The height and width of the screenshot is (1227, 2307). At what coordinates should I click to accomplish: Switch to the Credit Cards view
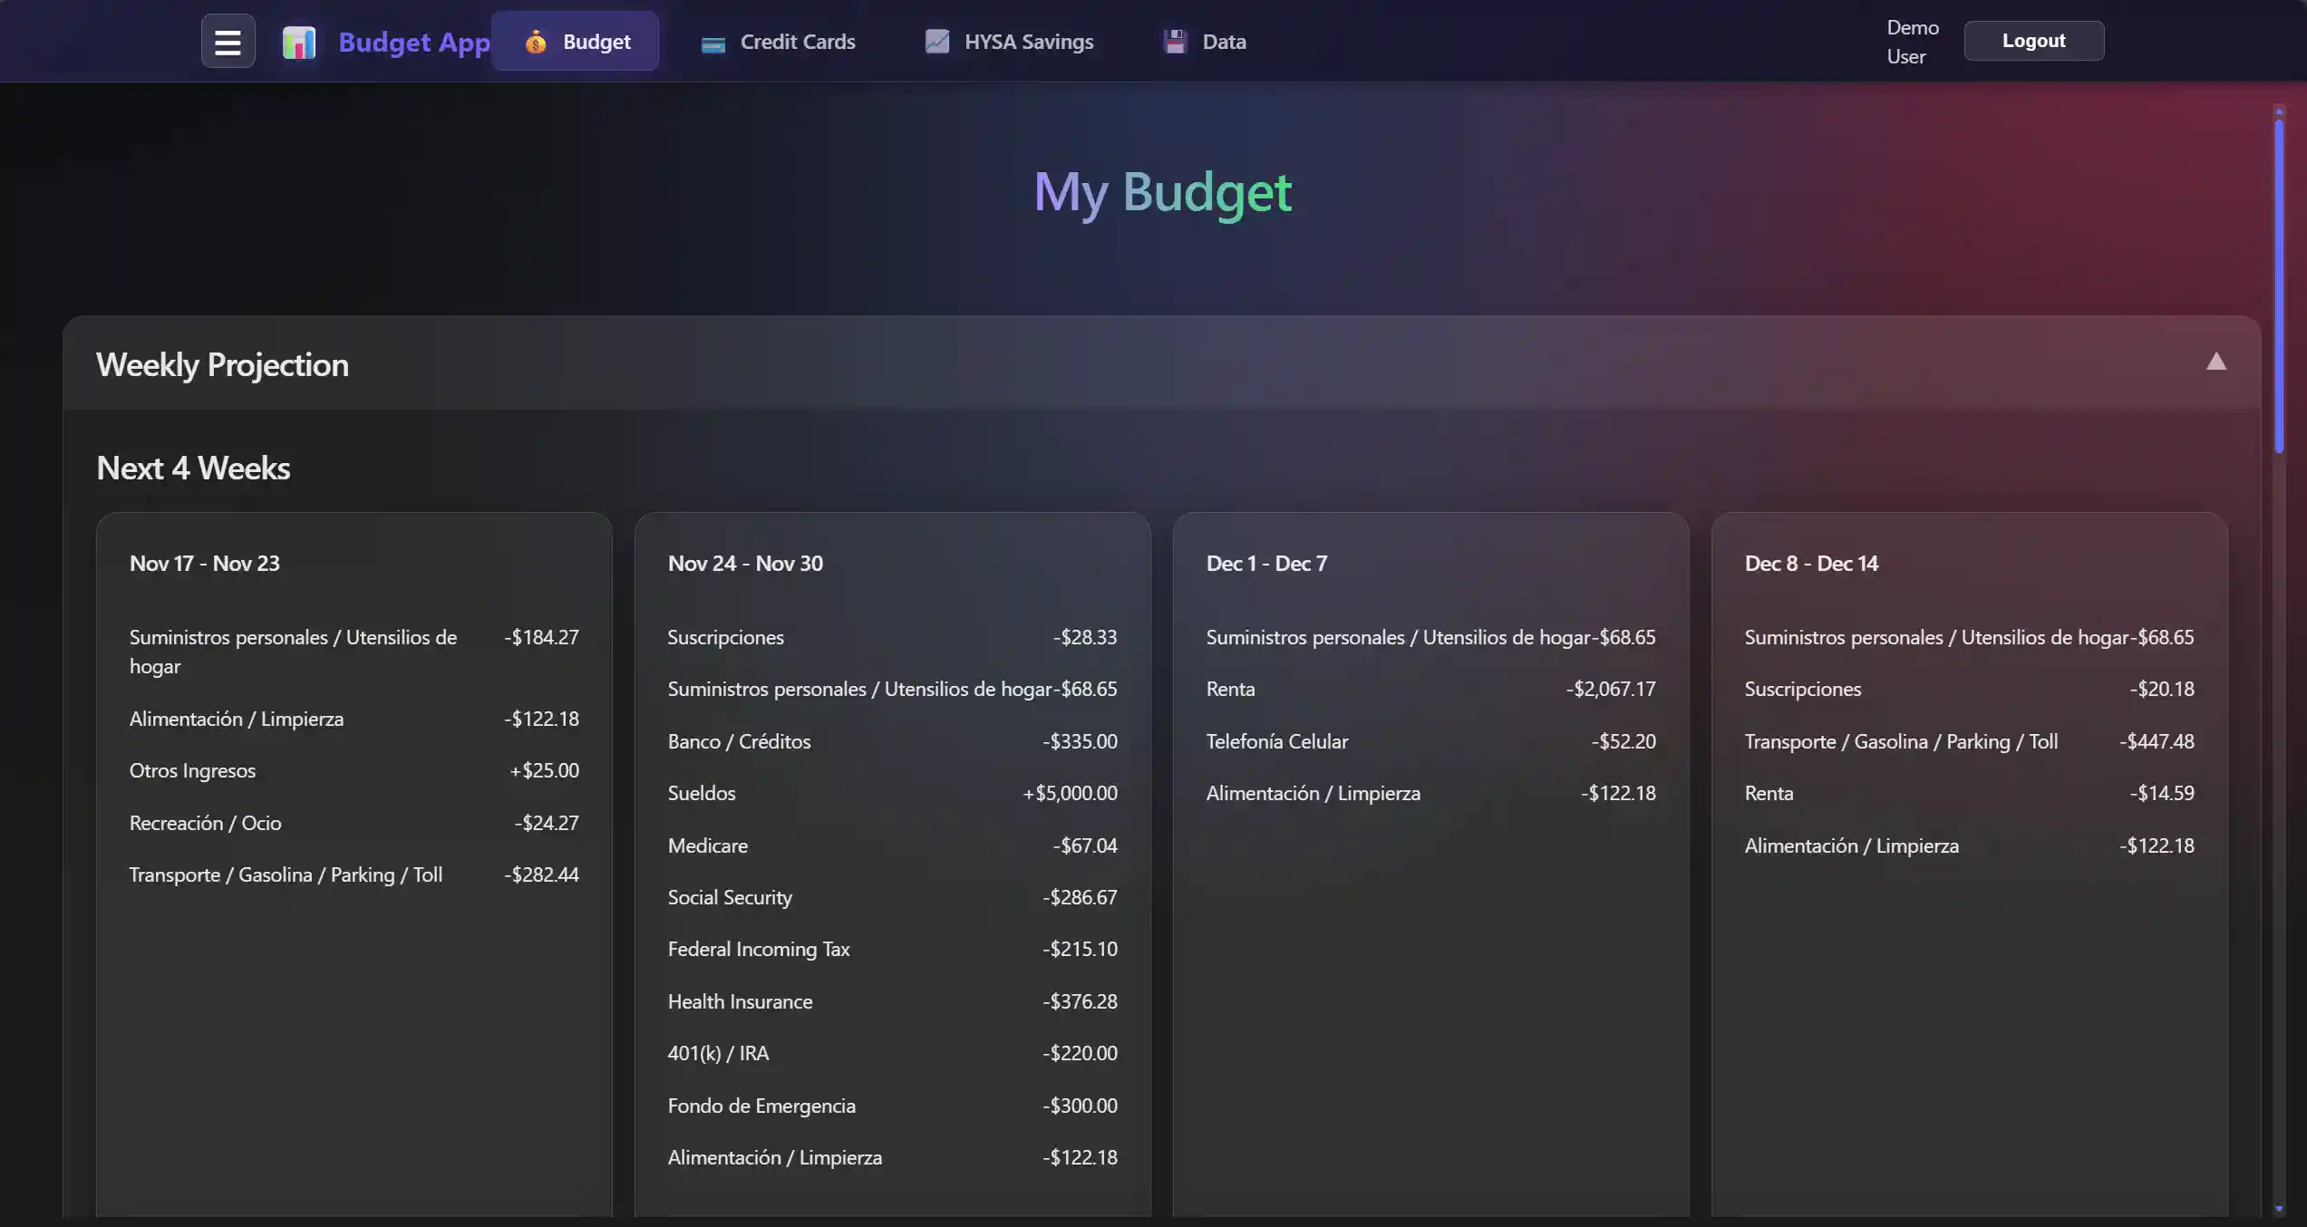pos(797,42)
